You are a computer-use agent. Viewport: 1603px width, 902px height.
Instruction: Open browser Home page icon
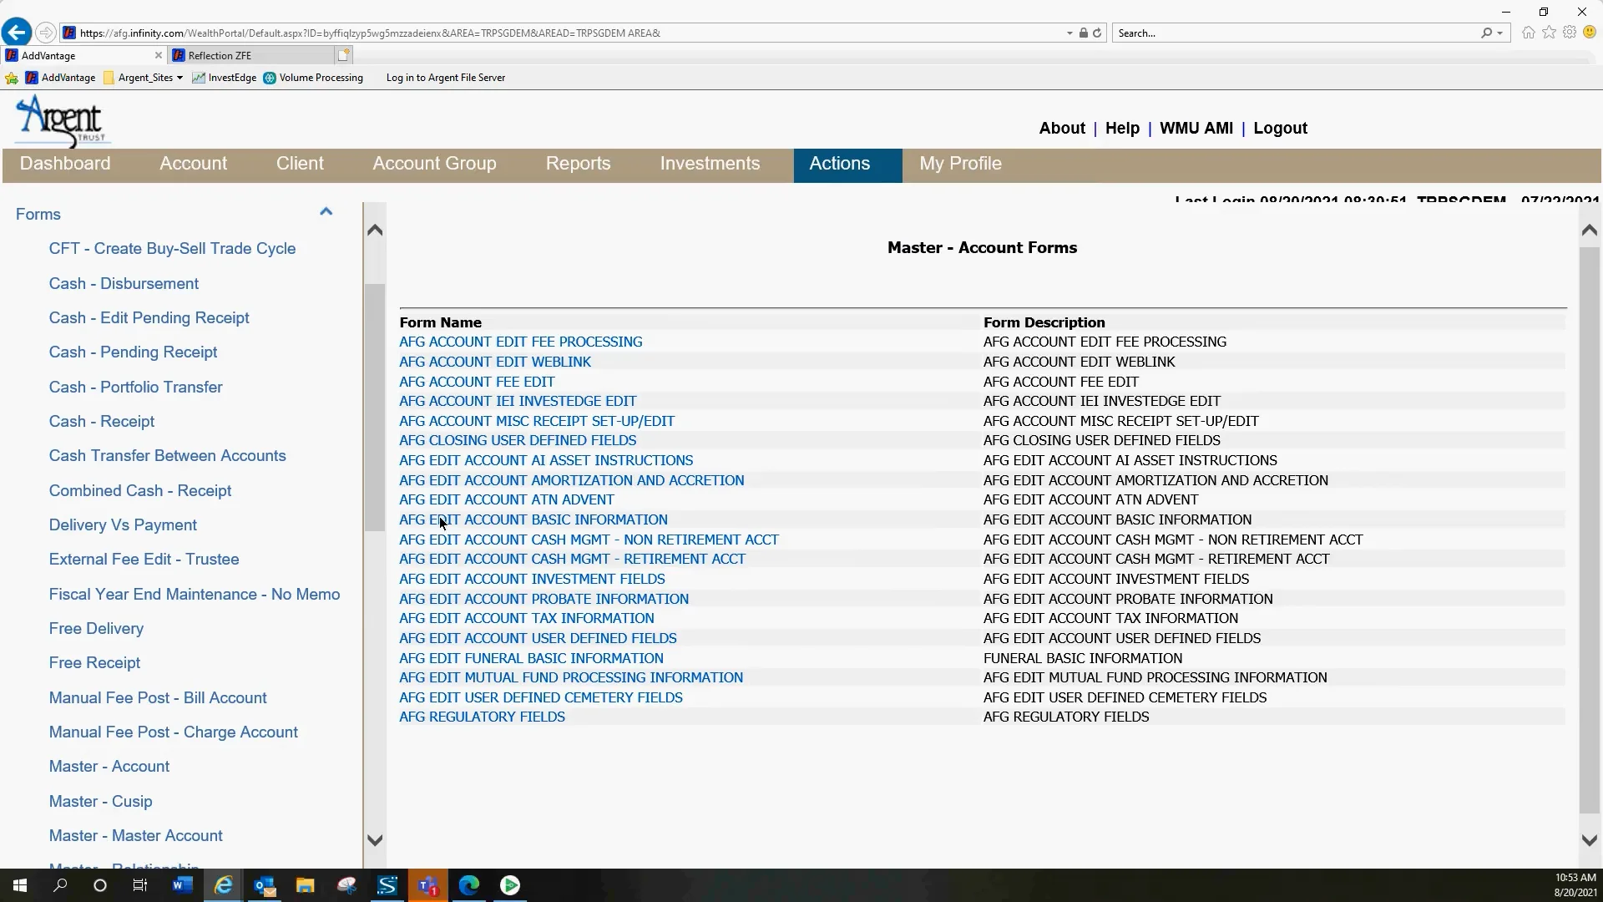click(1528, 33)
